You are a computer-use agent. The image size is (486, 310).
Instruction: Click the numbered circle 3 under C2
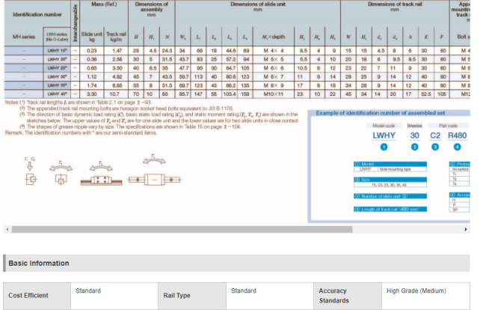click(433, 147)
